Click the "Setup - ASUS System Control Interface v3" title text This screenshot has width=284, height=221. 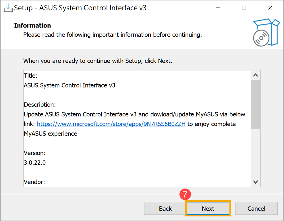pyautogui.click(x=80, y=8)
